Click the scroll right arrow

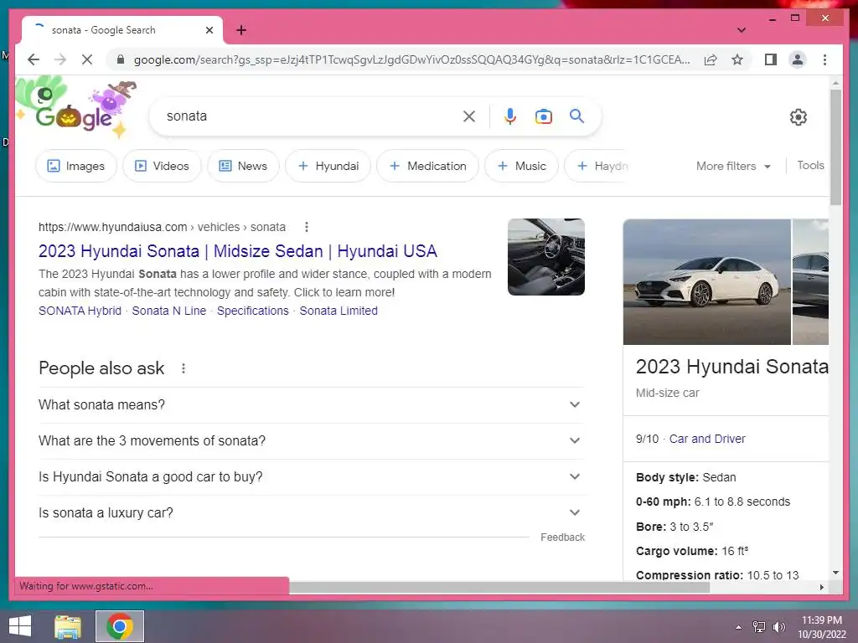tap(822, 587)
